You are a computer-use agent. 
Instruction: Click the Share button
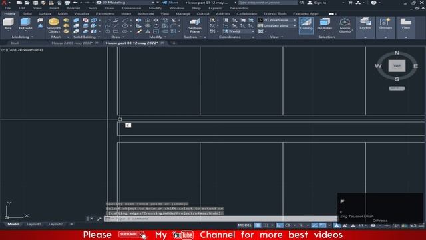pyautogui.click(x=170, y=3)
